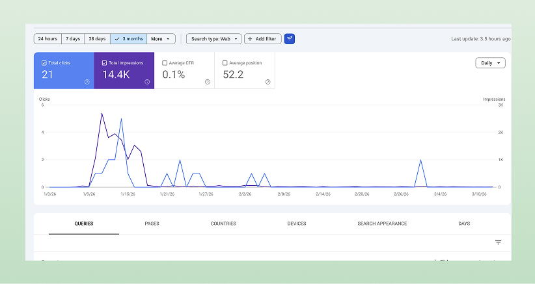Open the Search Appearance tab
The image size is (535, 284).
point(382,224)
